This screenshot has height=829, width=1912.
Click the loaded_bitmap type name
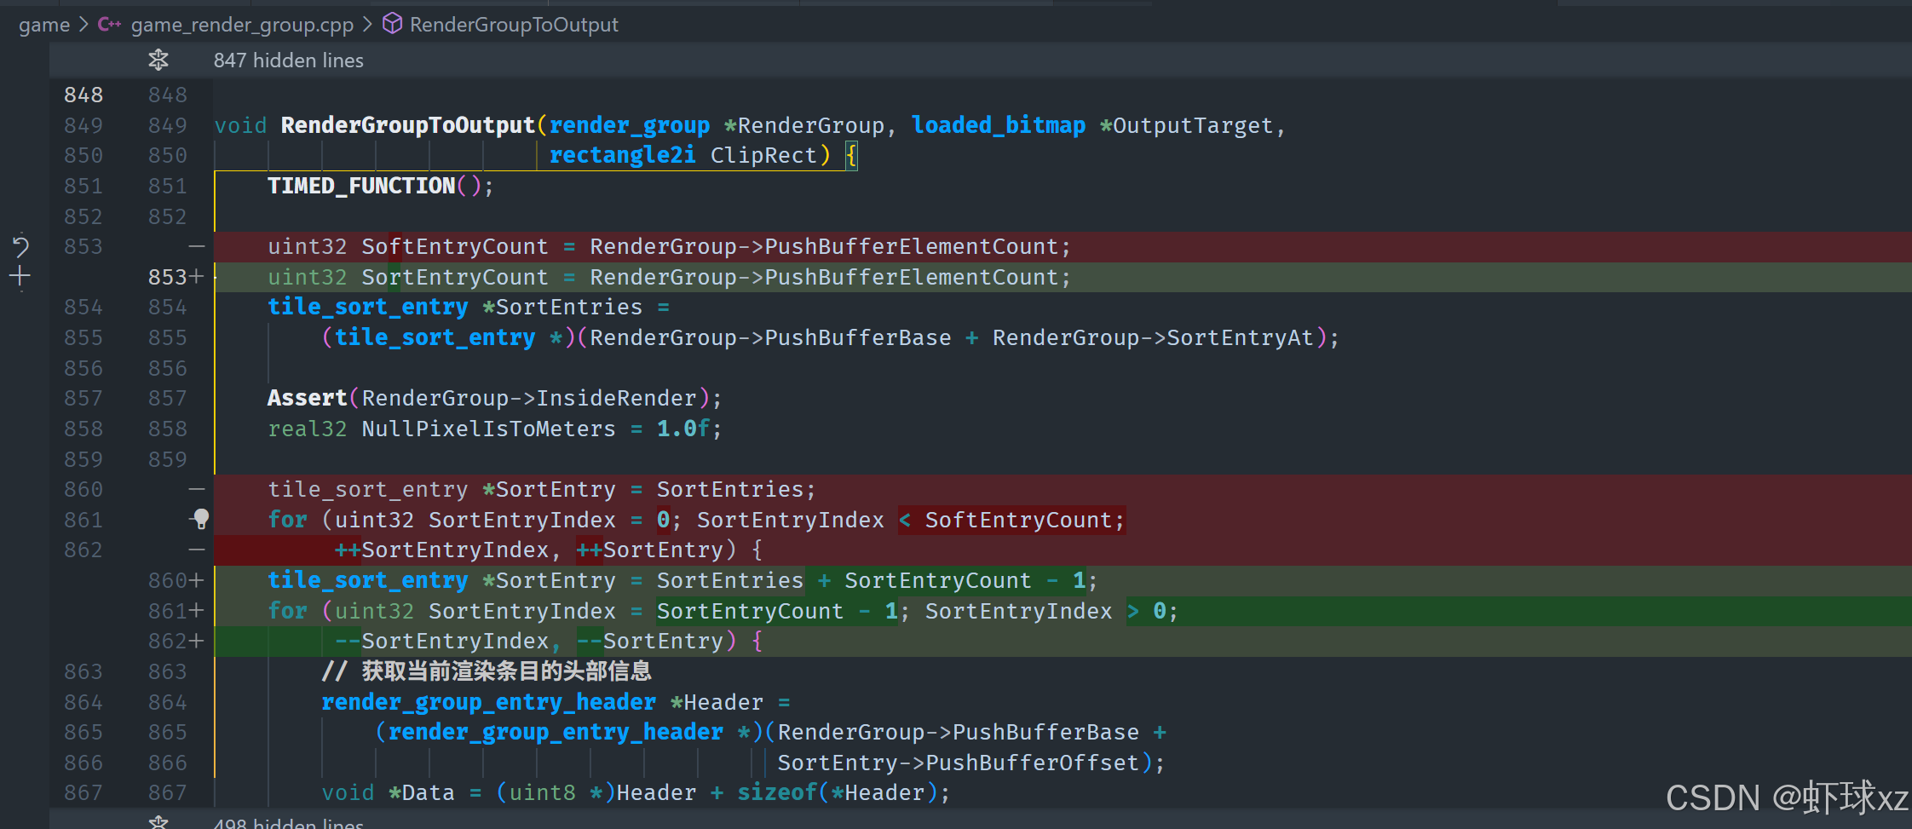click(999, 125)
